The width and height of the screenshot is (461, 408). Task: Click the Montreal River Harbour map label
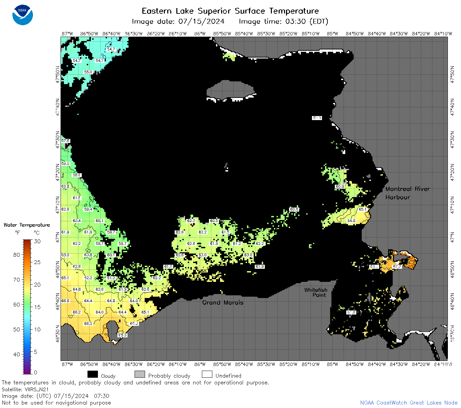point(407,193)
